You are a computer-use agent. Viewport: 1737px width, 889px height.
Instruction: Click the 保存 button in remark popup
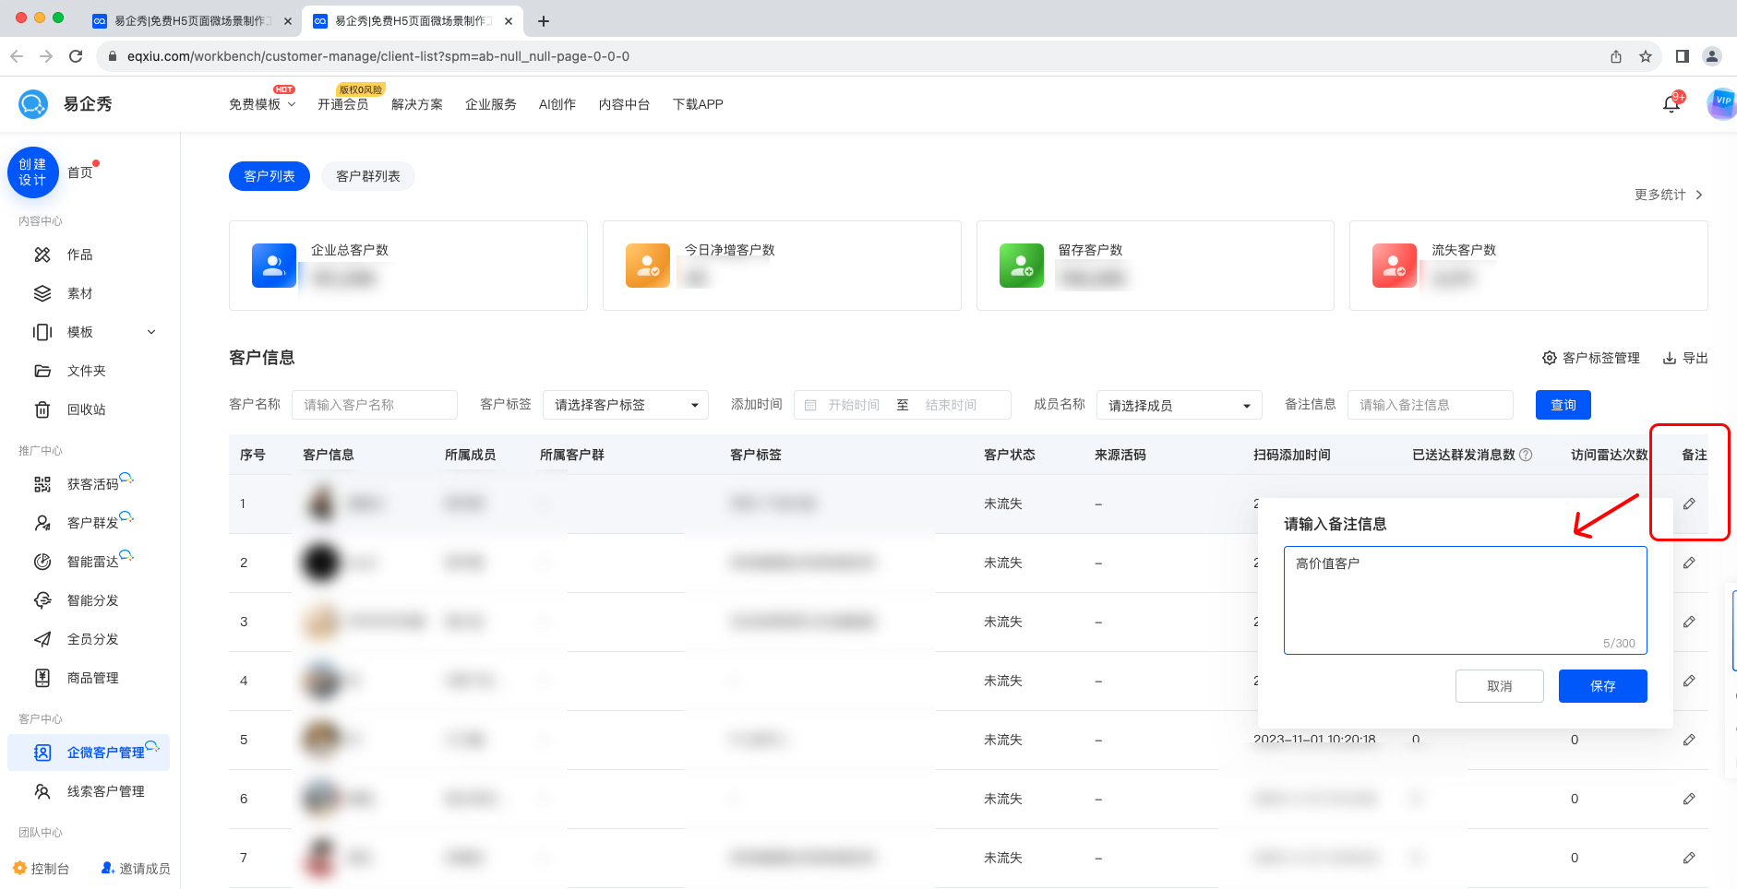(x=1602, y=686)
